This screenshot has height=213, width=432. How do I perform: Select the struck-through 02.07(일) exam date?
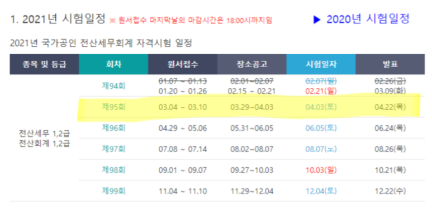click(321, 81)
